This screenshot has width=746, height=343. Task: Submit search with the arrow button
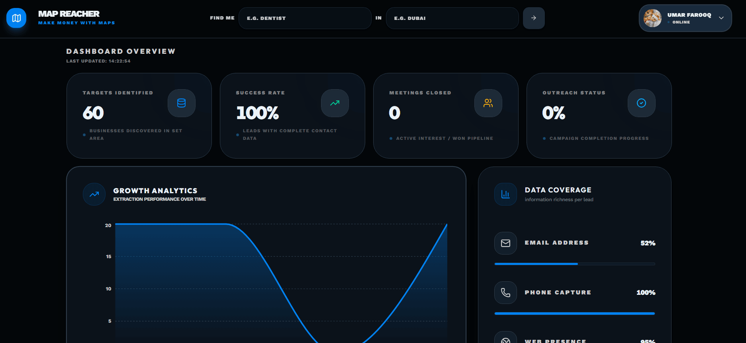click(x=534, y=18)
